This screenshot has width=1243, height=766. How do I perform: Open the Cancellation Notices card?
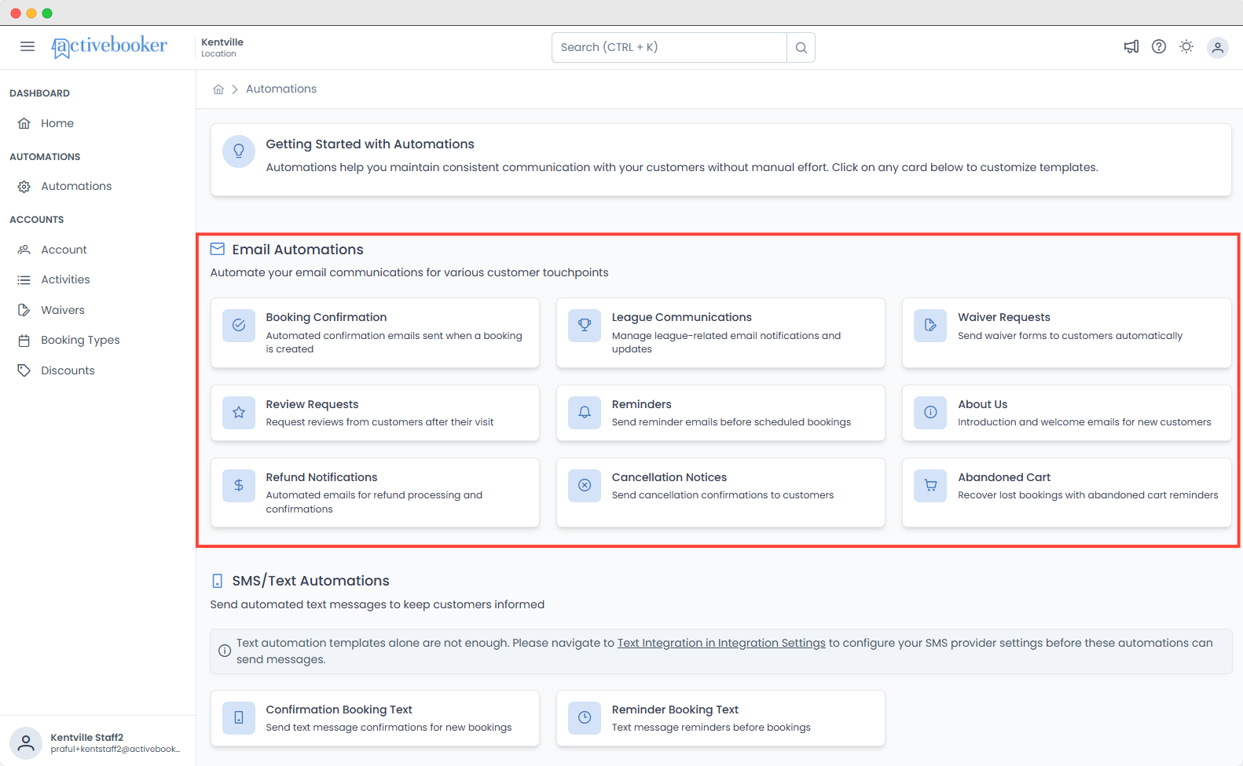720,493
